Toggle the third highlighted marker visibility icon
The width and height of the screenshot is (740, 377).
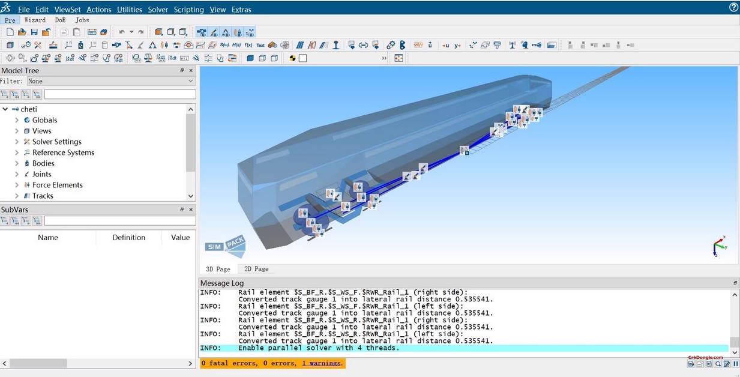tap(226, 32)
